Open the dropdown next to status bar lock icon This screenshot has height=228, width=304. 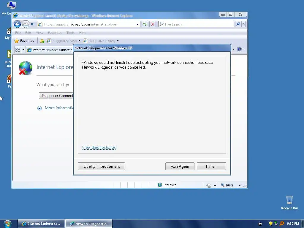pyautogui.click(x=215, y=186)
